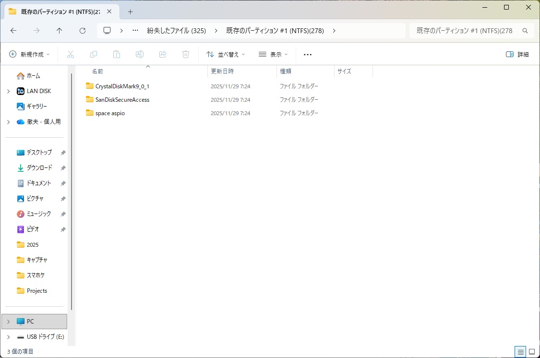Open the 並べ替え sort dropdown
The image size is (540, 358).
(x=226, y=54)
